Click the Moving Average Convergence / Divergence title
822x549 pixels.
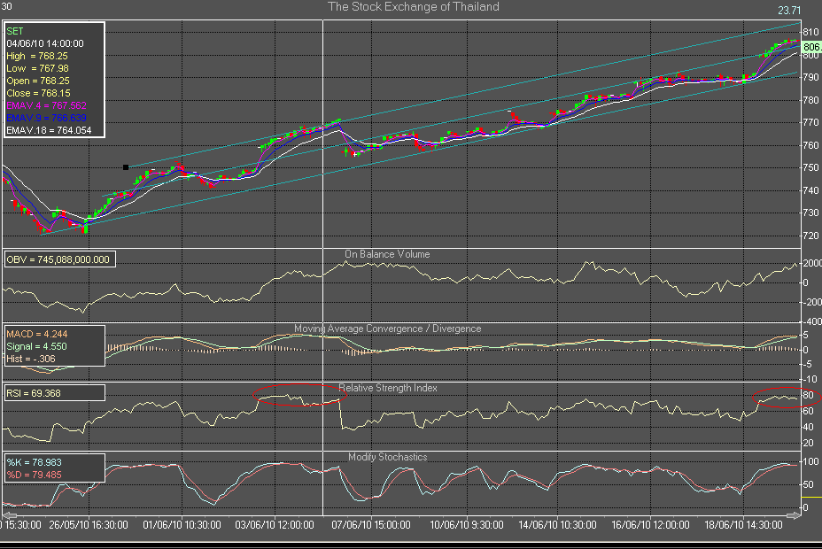(x=387, y=329)
